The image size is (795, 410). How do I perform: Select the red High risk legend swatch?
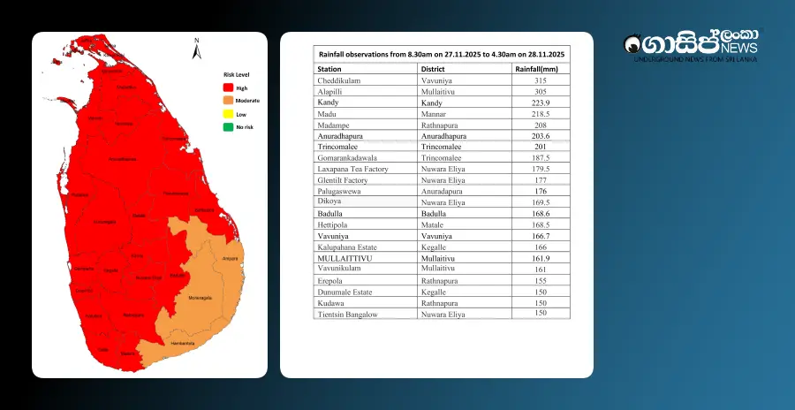pos(228,87)
